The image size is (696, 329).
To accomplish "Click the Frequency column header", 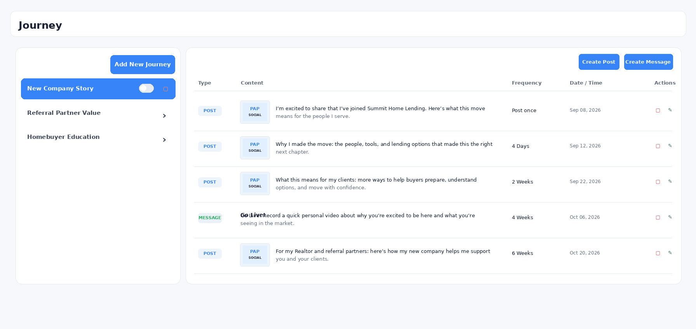I will tap(527, 83).
